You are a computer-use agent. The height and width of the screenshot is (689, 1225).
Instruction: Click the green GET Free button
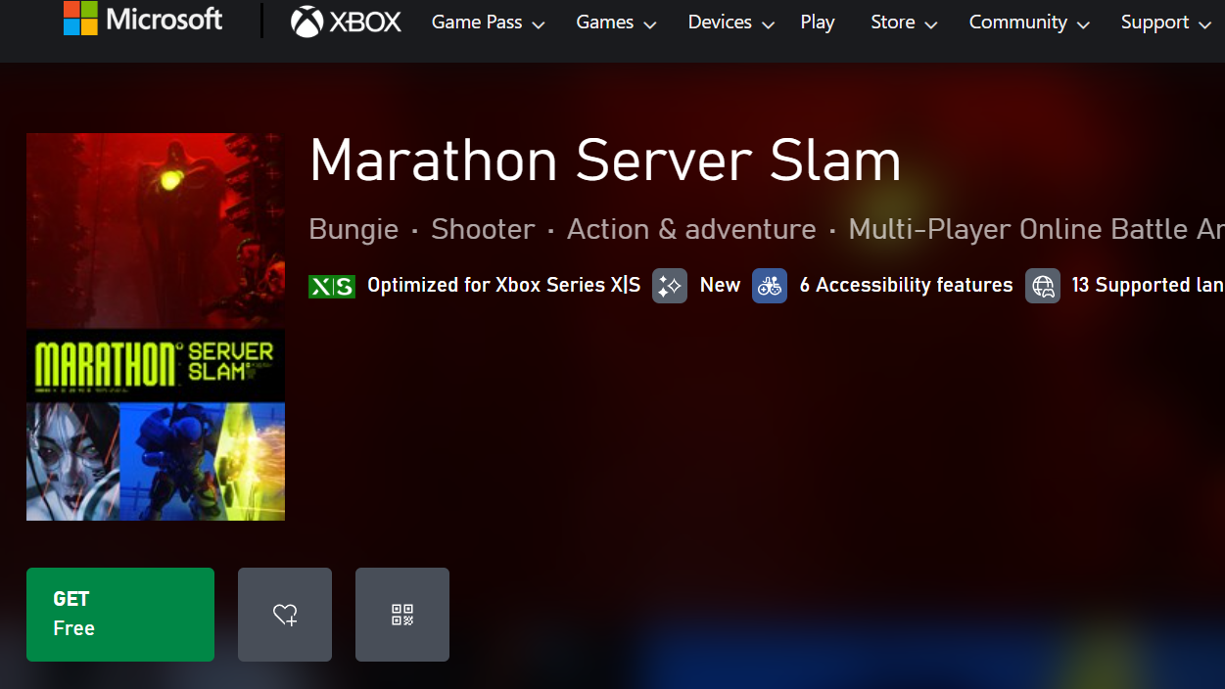(x=120, y=615)
